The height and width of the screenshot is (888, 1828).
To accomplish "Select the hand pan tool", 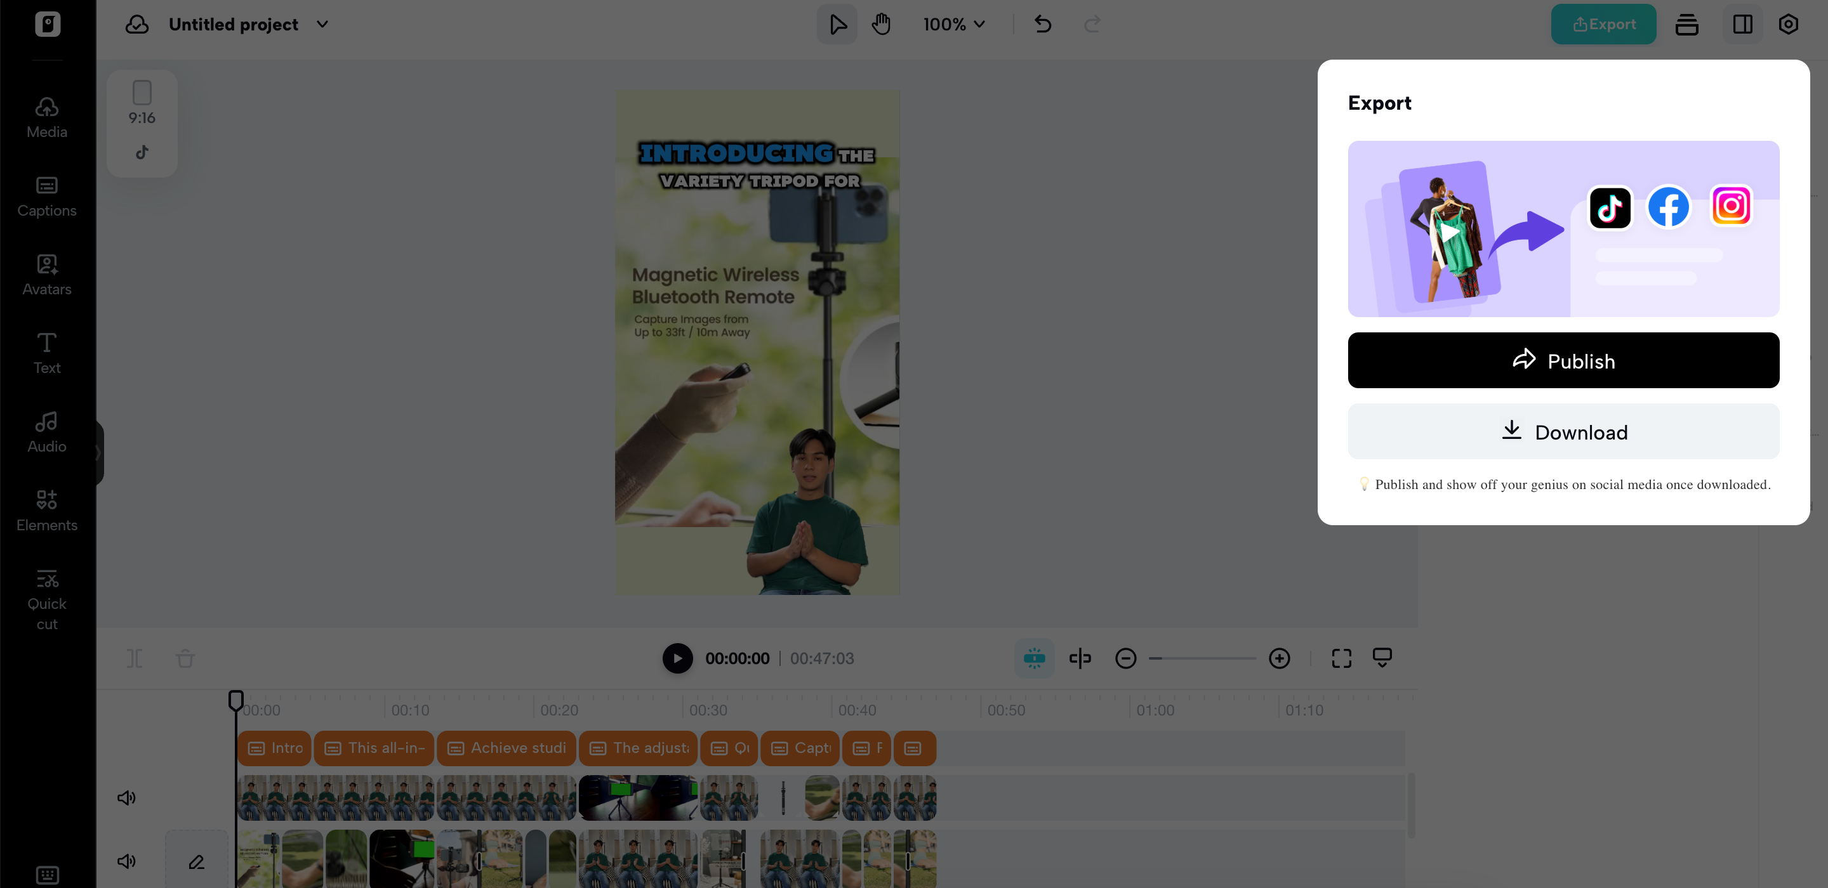I will click(880, 24).
